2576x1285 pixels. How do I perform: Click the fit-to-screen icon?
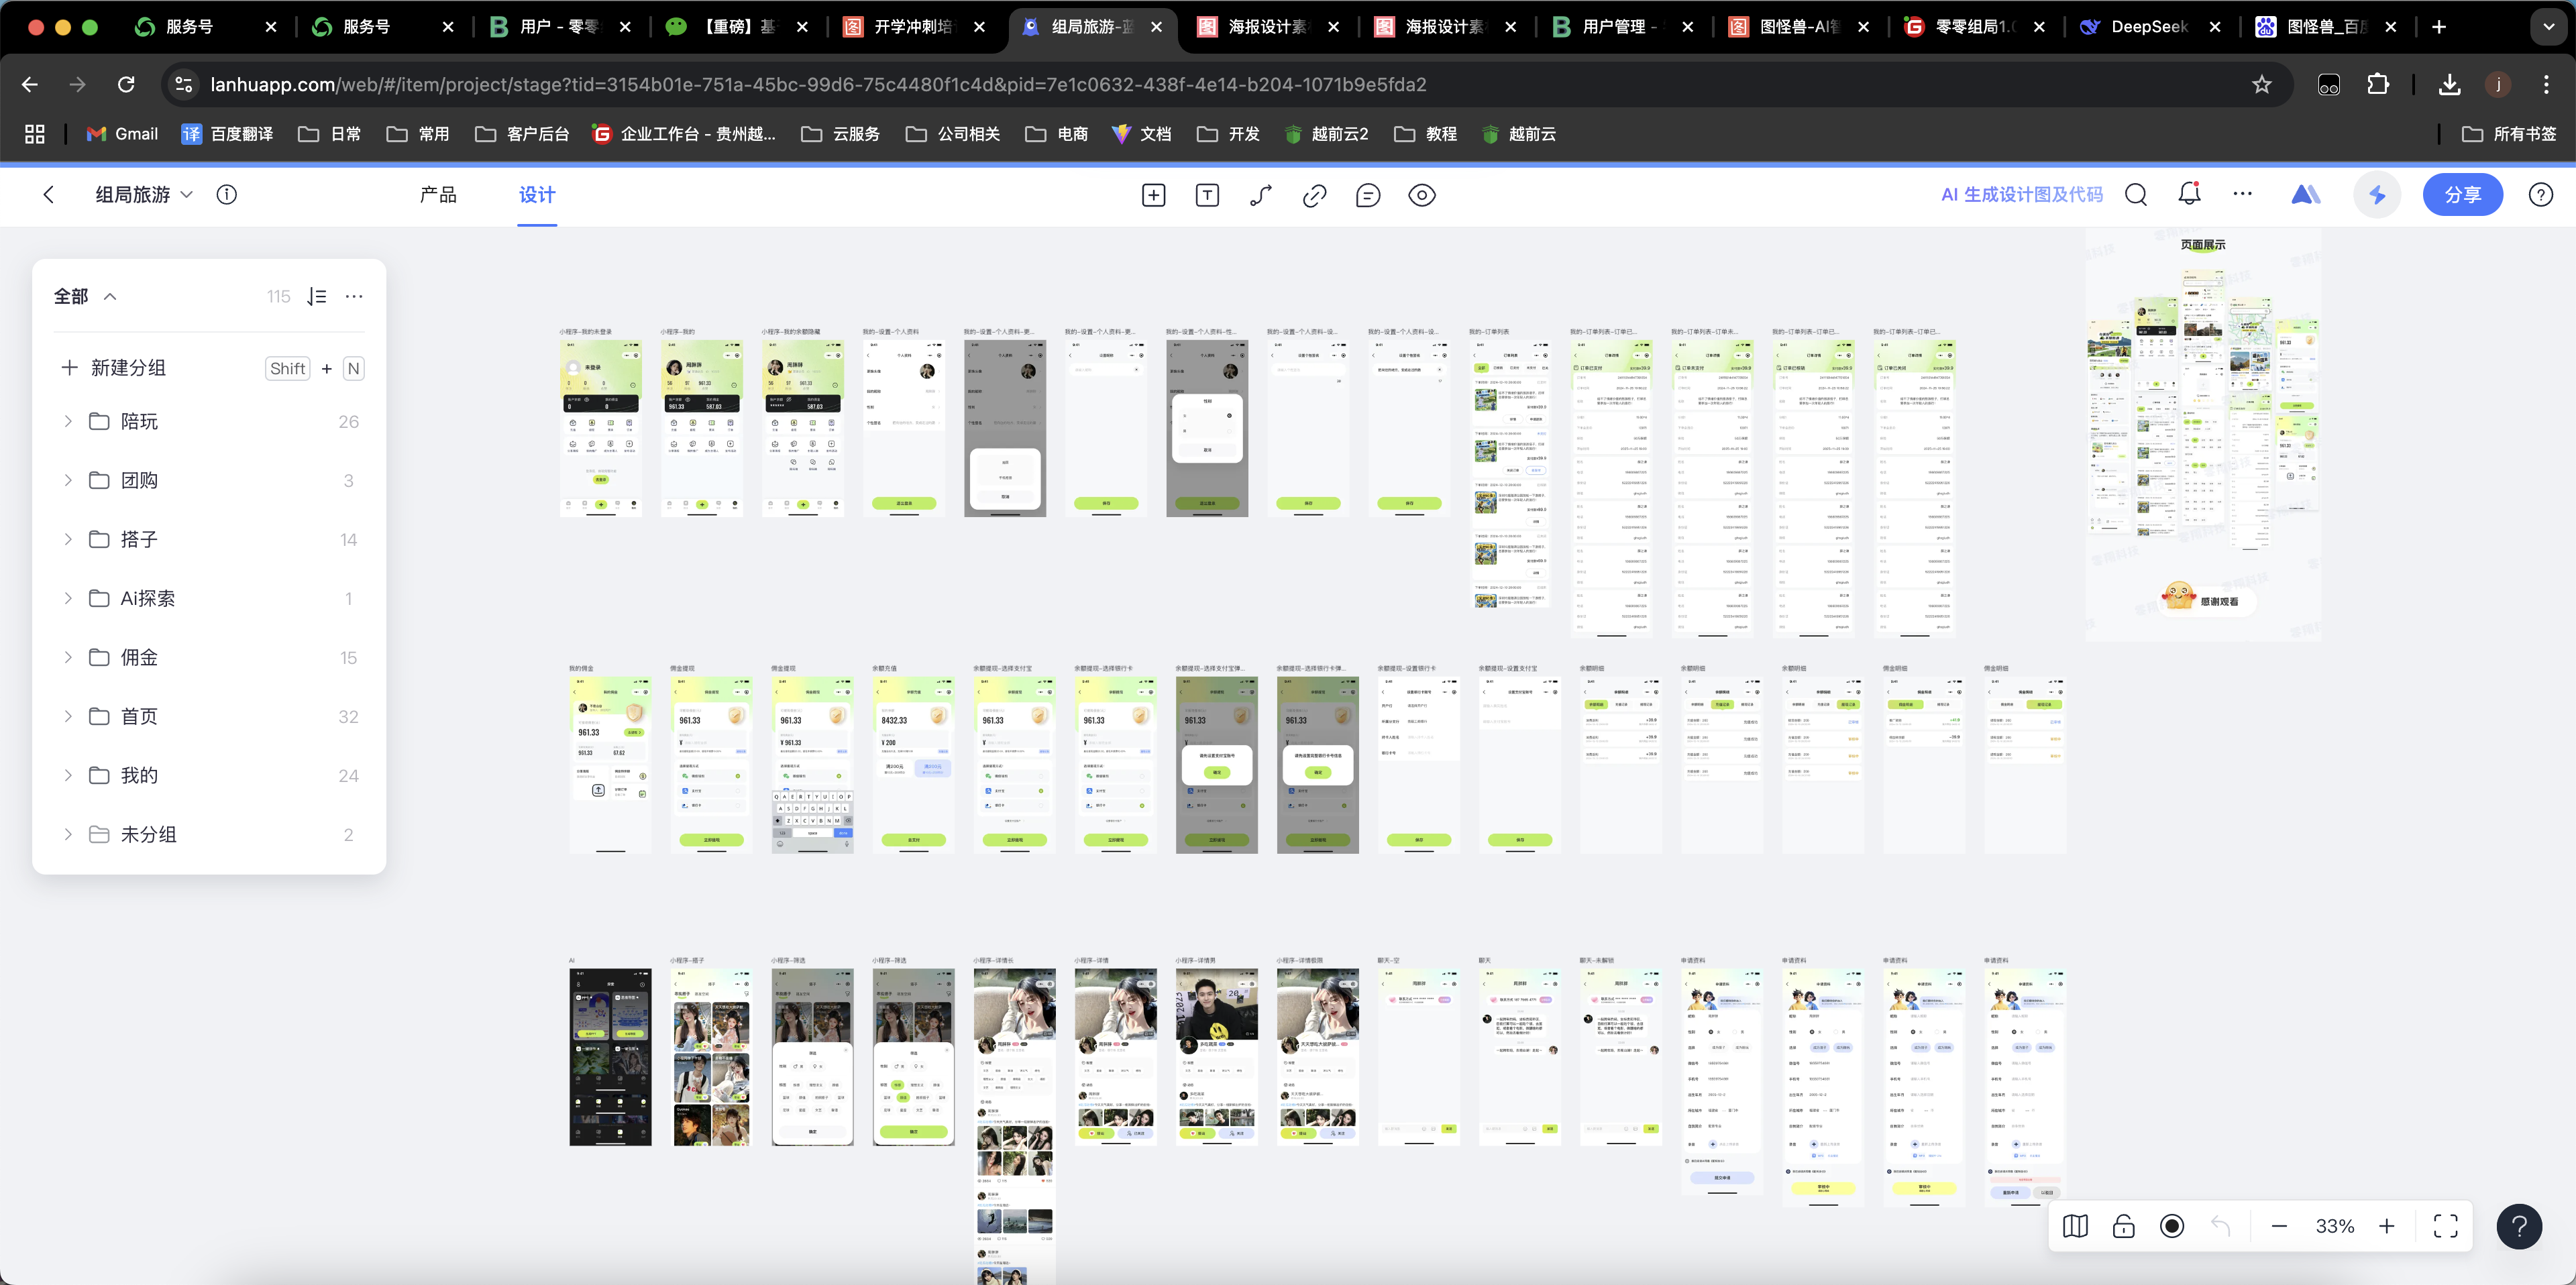click(x=2446, y=1226)
